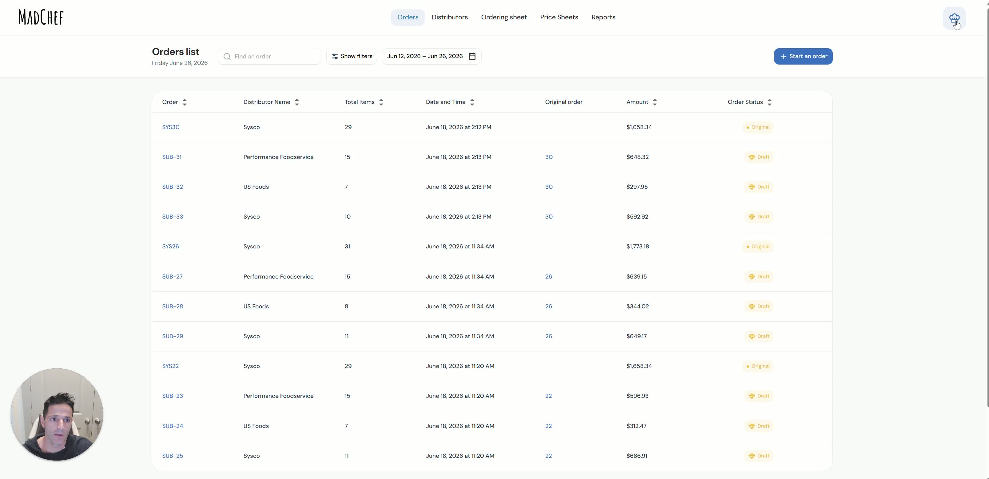Image resolution: width=989 pixels, height=479 pixels.
Task: Click the Original status badge for SYS22
Action: coord(758,366)
